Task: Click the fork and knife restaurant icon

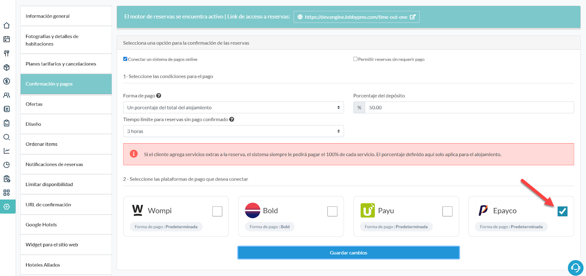Action: coord(7,53)
